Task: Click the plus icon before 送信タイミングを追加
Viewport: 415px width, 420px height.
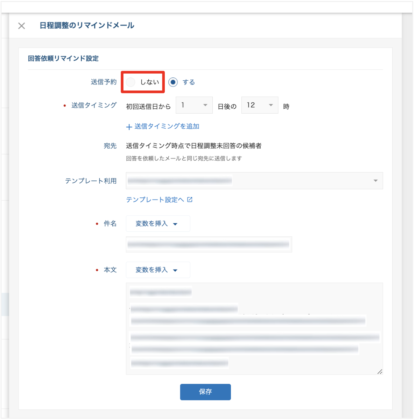Action: click(x=129, y=127)
